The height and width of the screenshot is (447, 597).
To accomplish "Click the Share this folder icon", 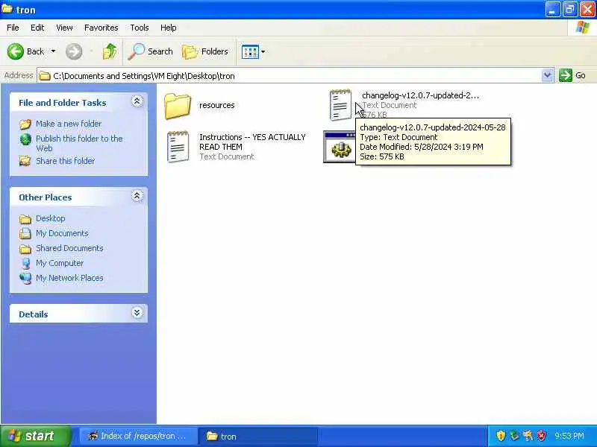I will (x=25, y=161).
